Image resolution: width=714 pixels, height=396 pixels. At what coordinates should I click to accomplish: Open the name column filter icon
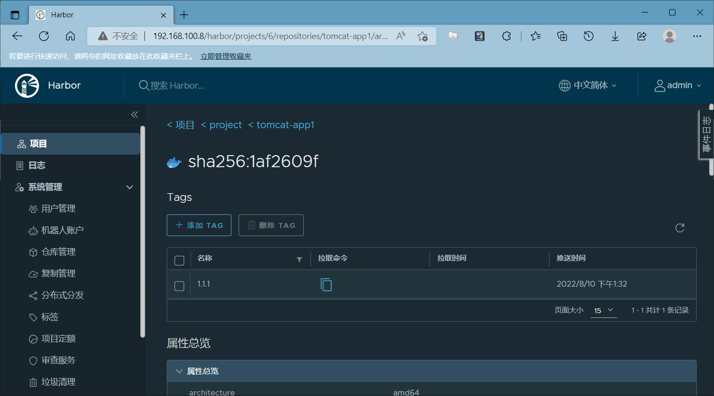(x=299, y=259)
